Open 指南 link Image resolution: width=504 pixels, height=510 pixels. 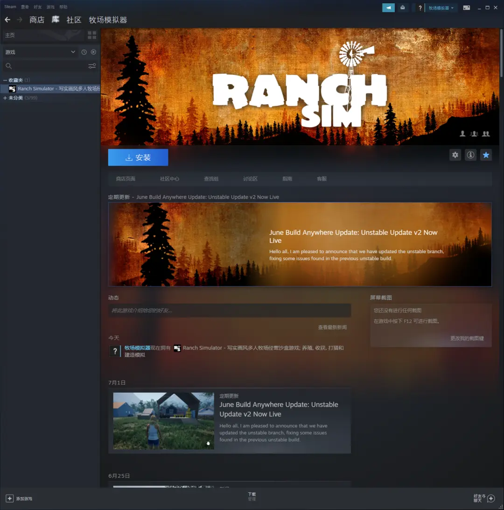coord(287,179)
